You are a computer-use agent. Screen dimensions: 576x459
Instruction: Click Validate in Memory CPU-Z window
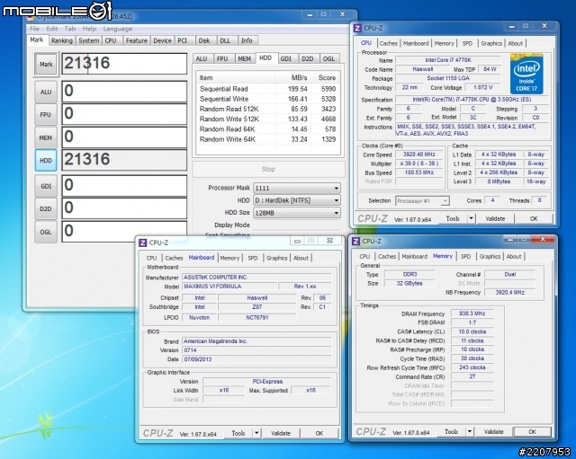pyautogui.click(x=494, y=431)
